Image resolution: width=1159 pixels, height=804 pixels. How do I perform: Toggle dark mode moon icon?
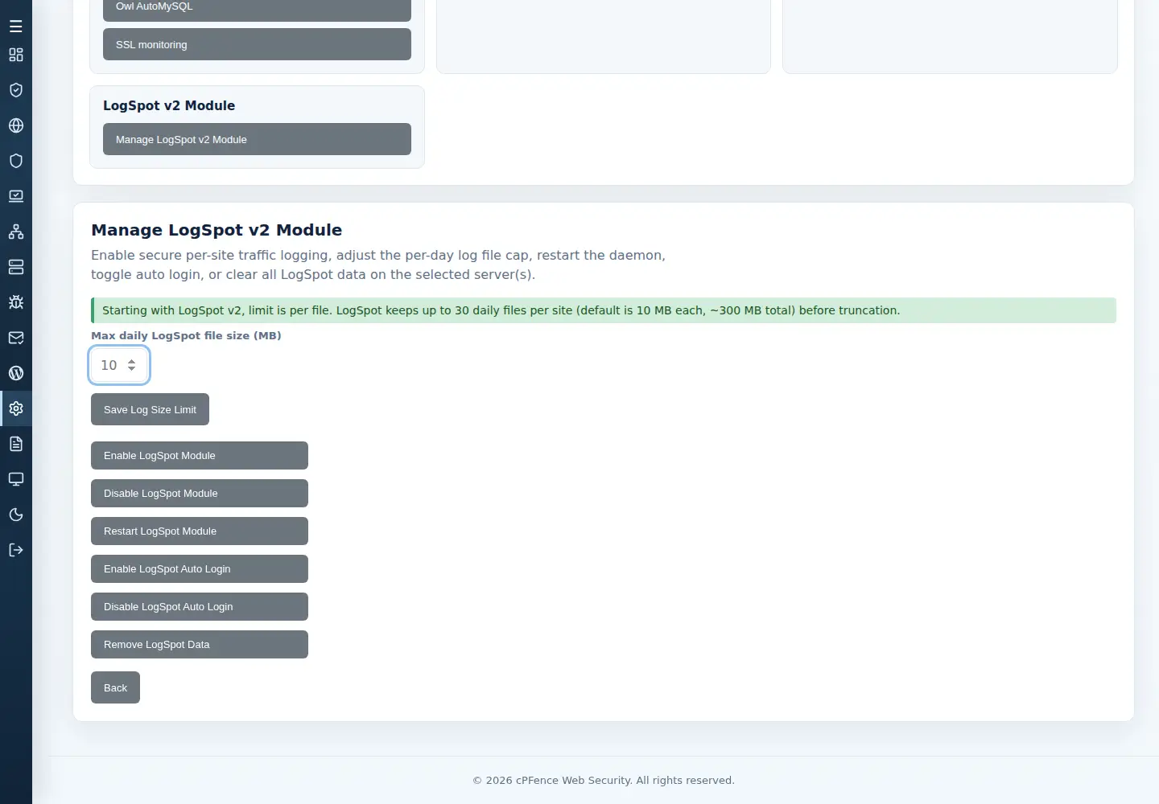point(16,515)
